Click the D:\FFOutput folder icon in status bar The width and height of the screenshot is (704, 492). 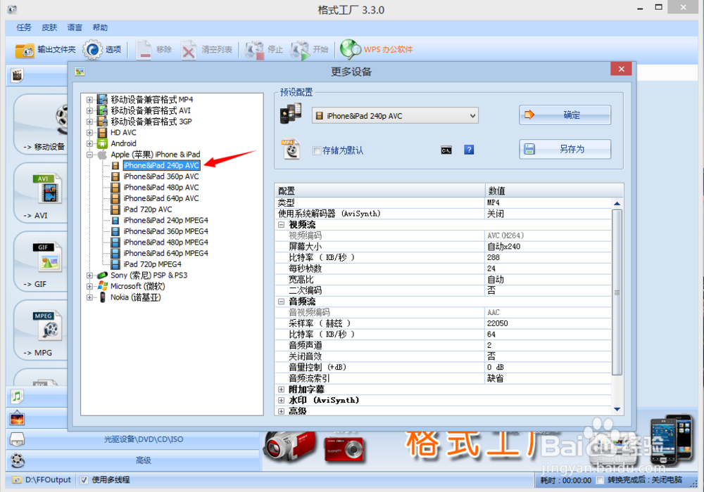[x=17, y=480]
